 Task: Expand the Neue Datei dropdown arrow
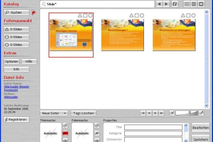pyautogui.click(x=65, y=113)
